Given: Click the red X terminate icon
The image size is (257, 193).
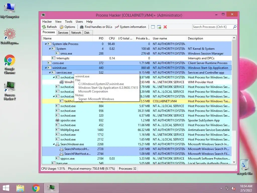Looking at the screenshot, I should click(165, 27).
